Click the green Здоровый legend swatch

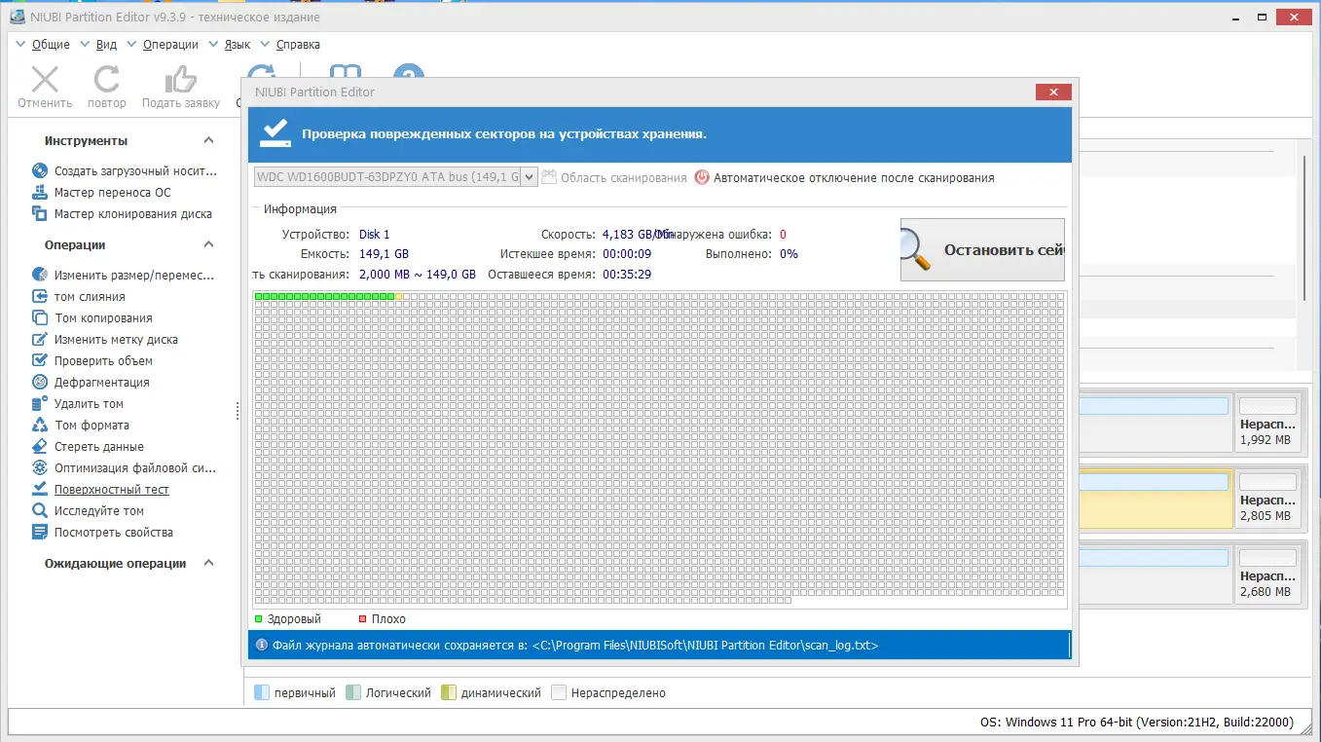pos(258,619)
